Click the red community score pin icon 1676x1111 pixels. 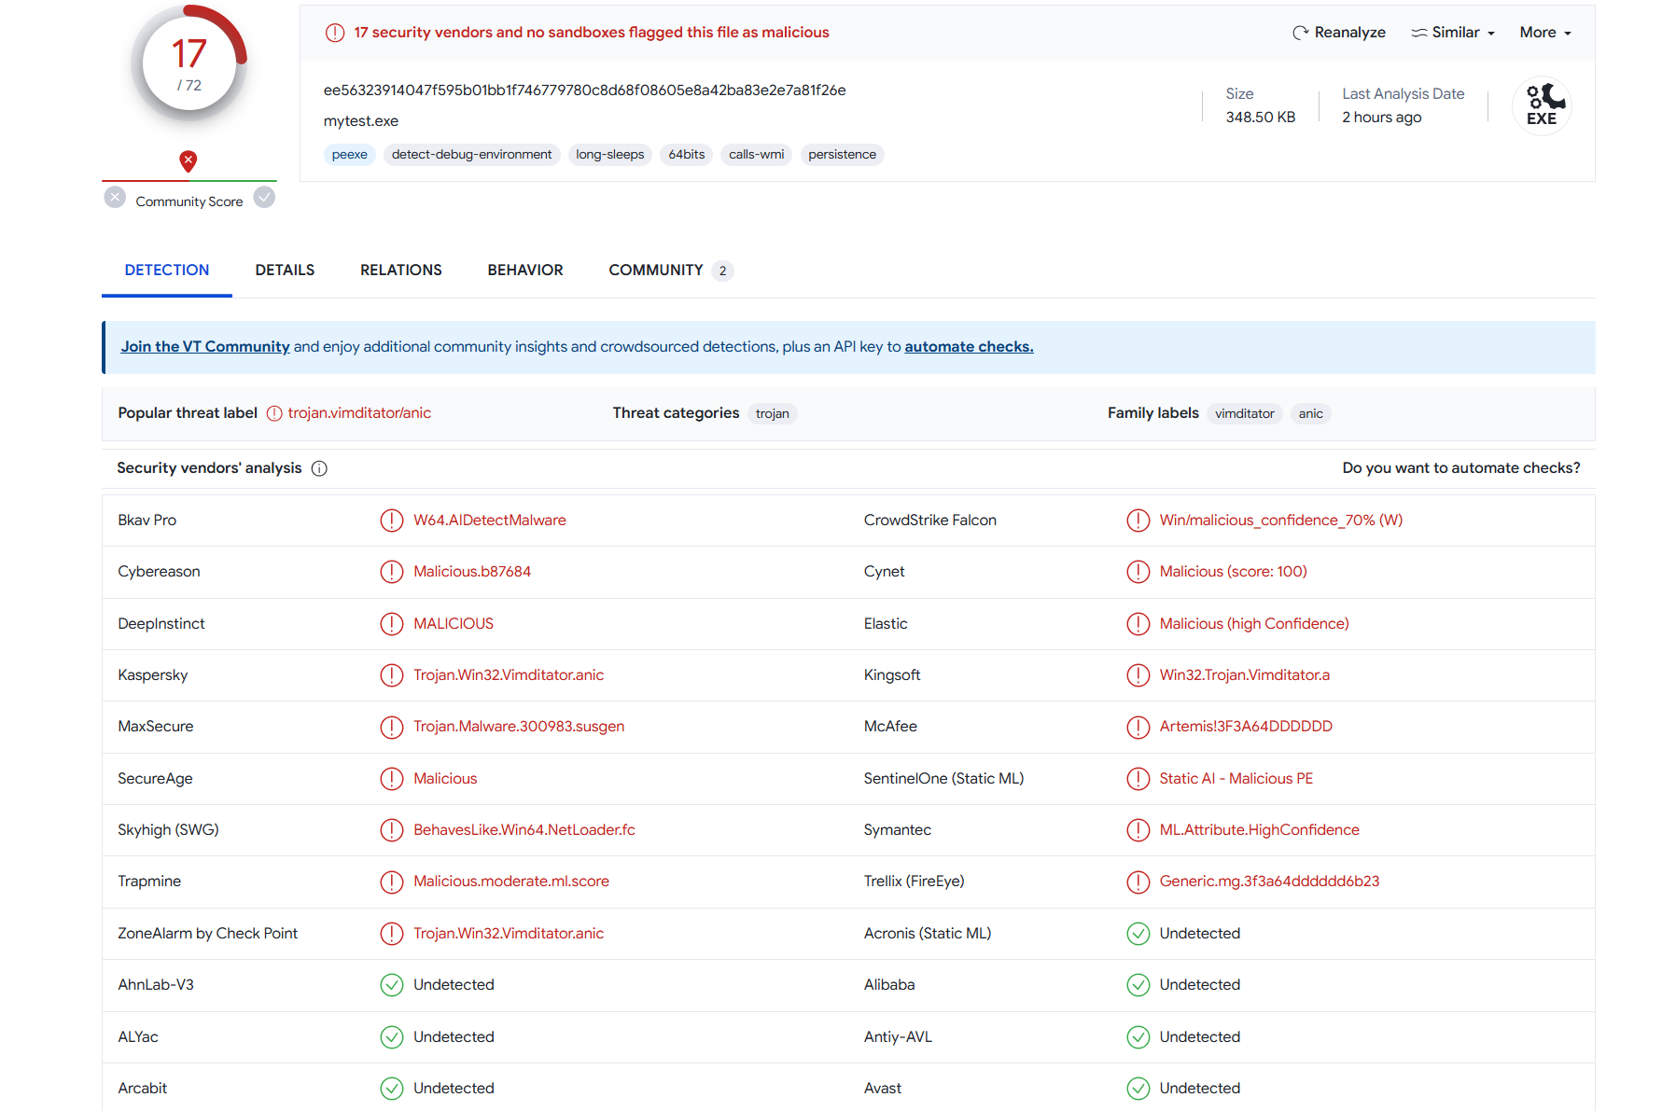tap(189, 160)
